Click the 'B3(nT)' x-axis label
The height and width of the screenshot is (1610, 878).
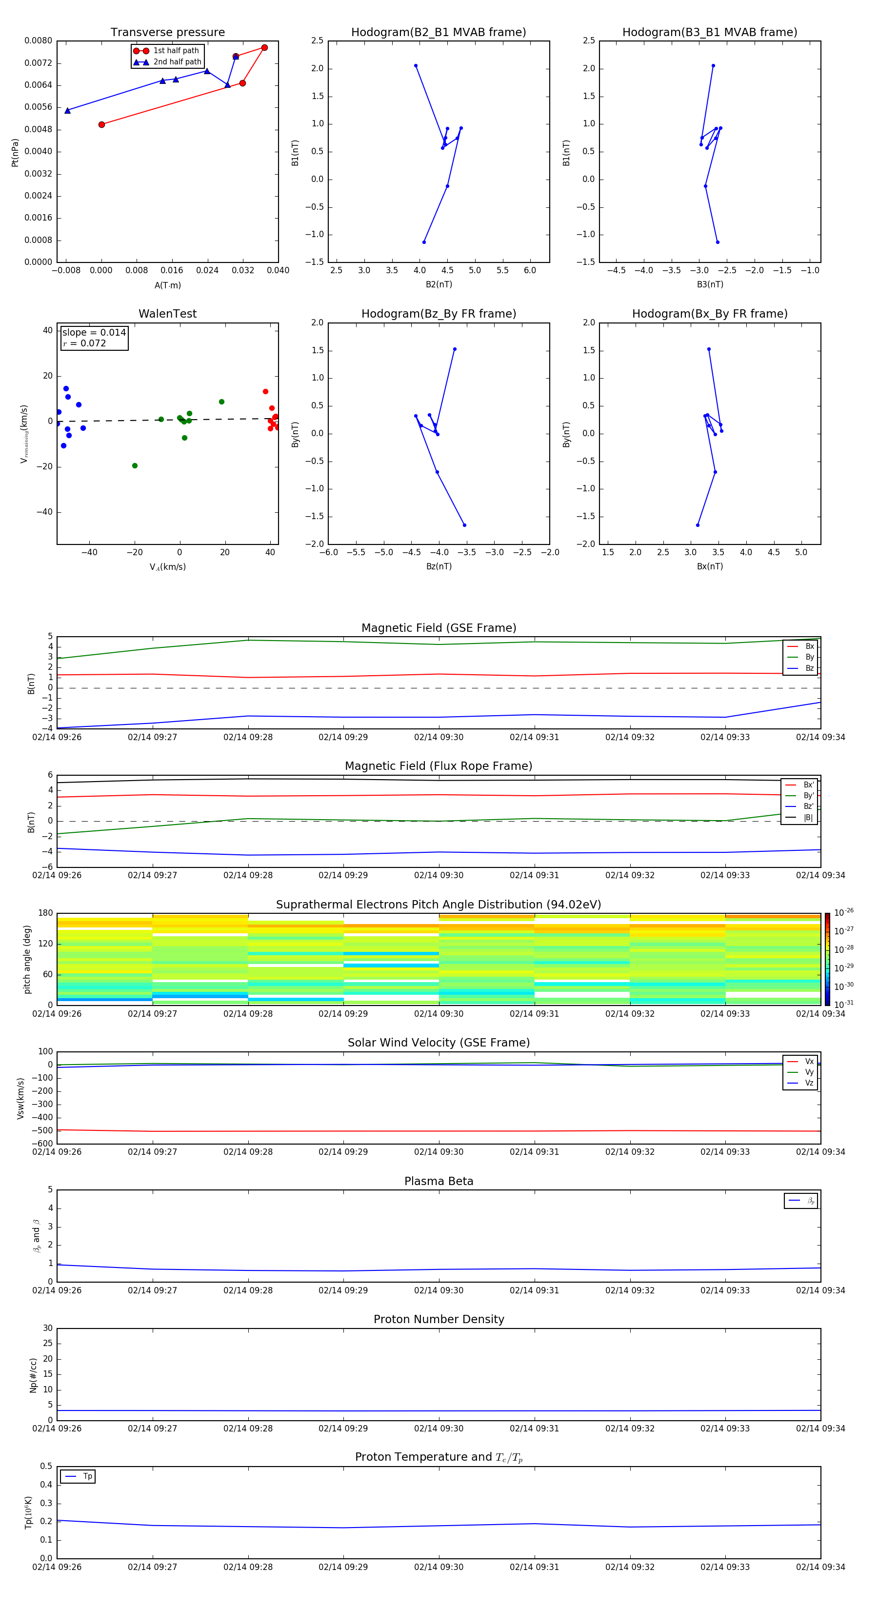click(710, 285)
